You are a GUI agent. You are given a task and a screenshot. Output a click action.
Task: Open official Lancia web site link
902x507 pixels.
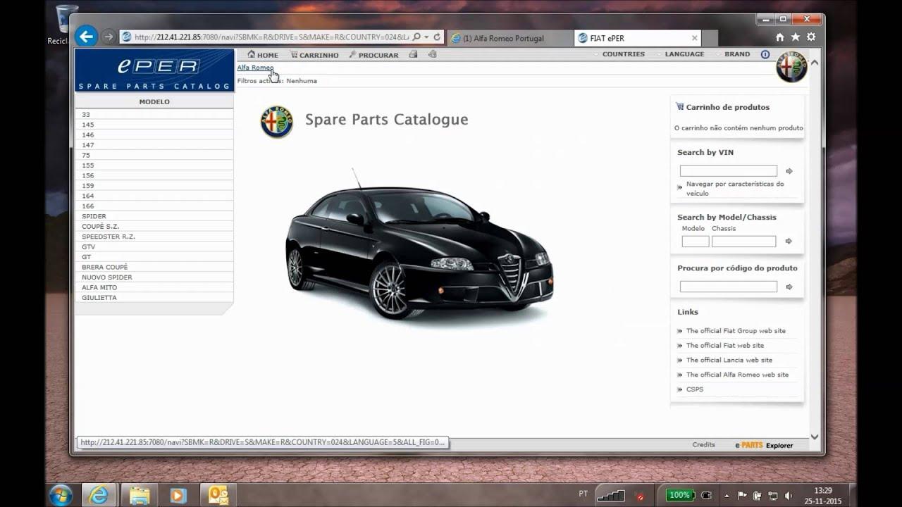click(729, 361)
